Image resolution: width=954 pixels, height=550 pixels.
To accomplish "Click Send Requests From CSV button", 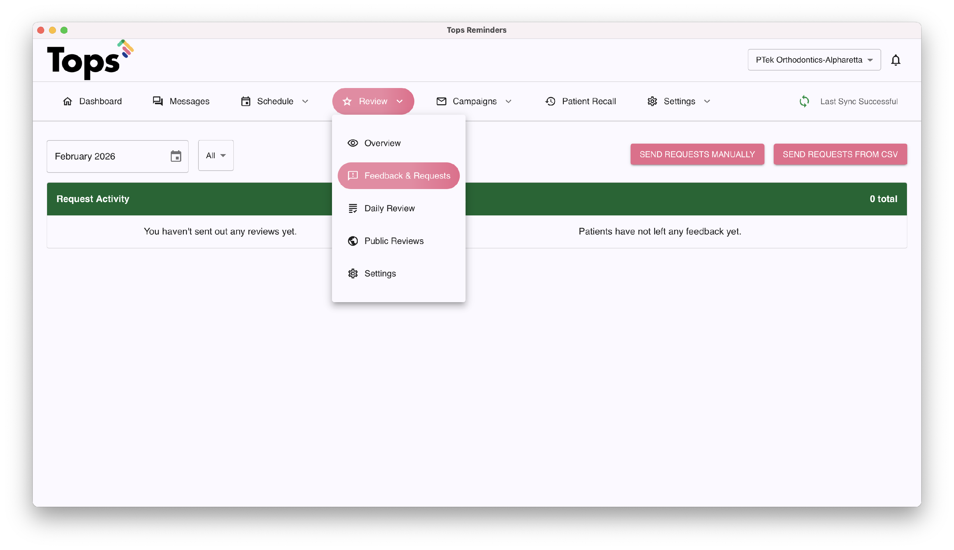I will (x=840, y=154).
